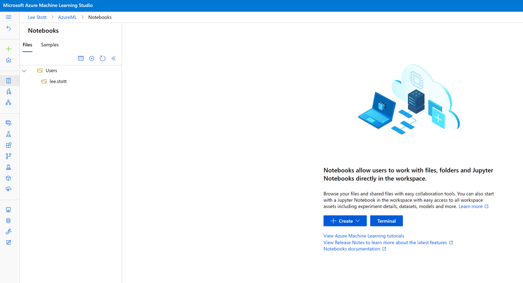Click Lee Stott breadcrumb link

[x=37, y=17]
